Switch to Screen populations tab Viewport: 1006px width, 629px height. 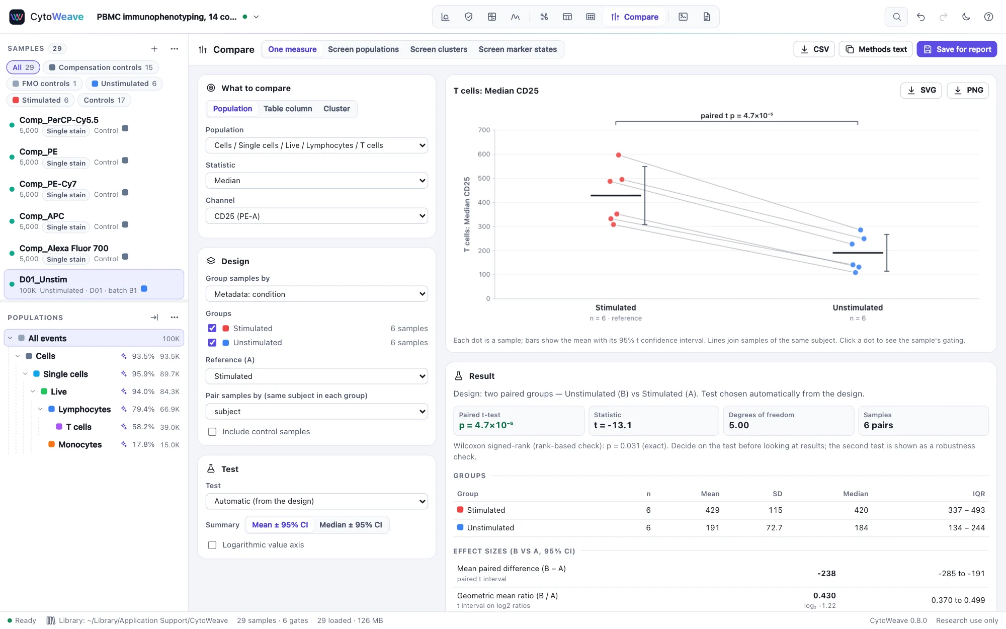pos(363,49)
